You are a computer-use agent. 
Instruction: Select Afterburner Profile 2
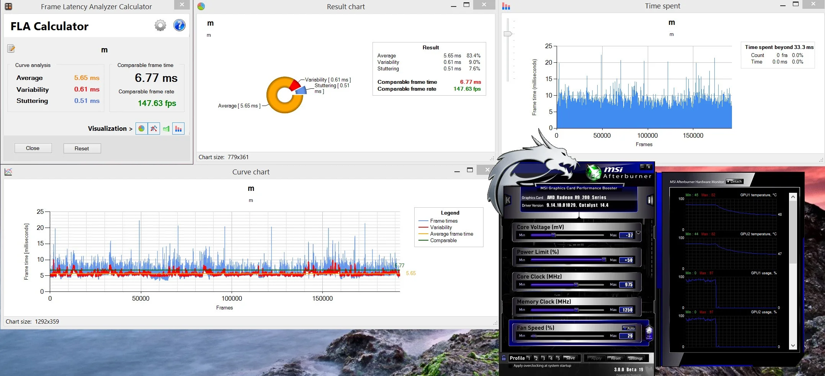pos(536,358)
